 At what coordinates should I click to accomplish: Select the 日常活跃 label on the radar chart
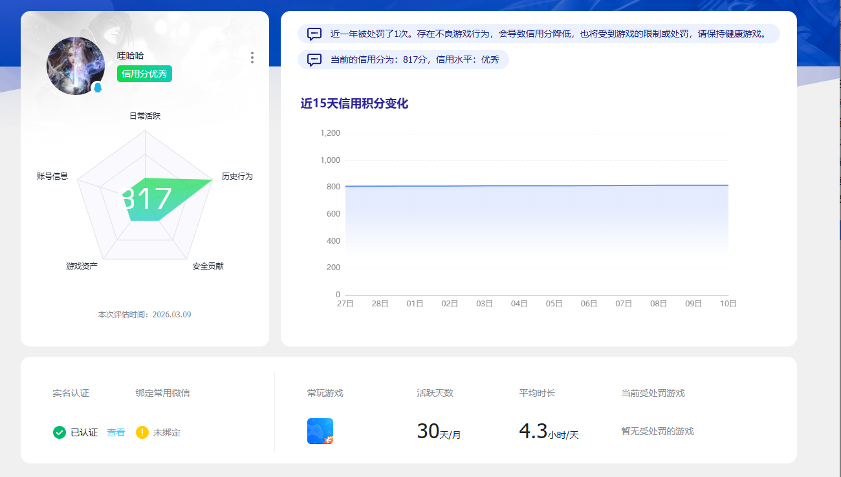point(146,116)
